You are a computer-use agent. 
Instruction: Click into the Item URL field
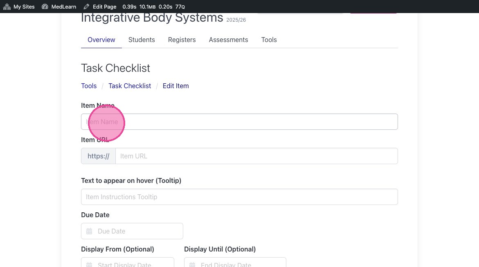256,156
